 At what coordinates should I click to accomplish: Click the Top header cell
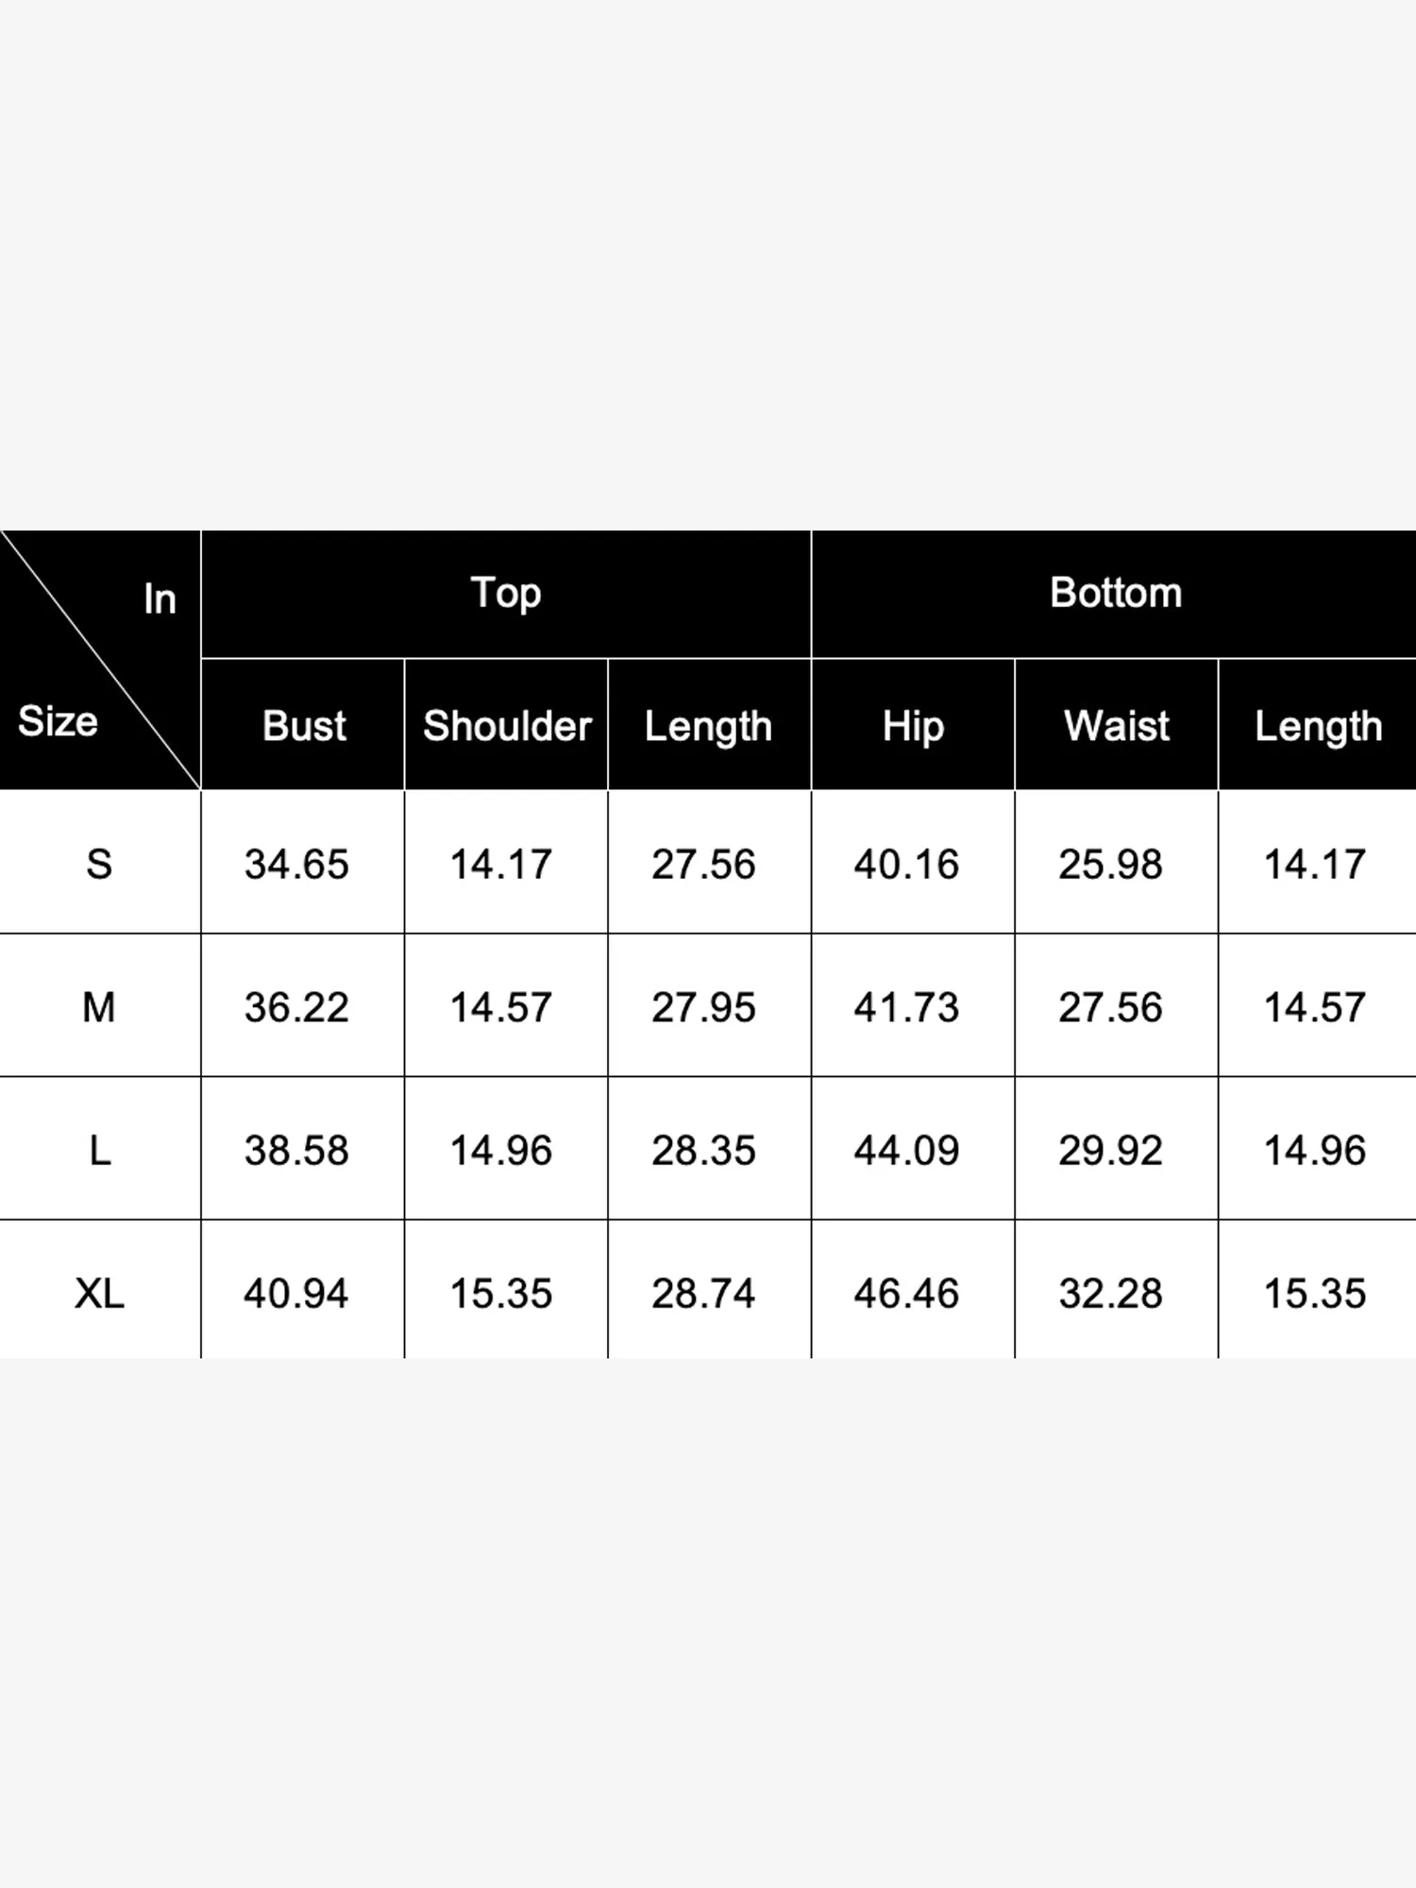[506, 594]
